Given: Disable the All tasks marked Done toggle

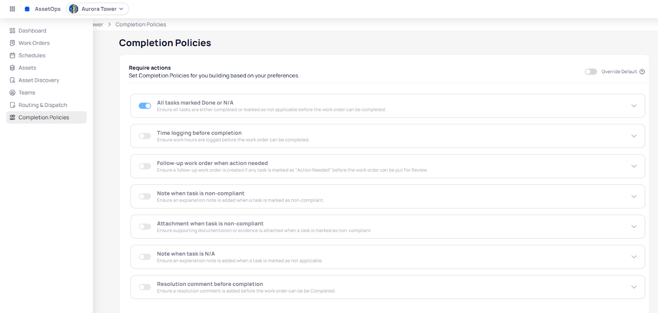Looking at the screenshot, I should (145, 106).
